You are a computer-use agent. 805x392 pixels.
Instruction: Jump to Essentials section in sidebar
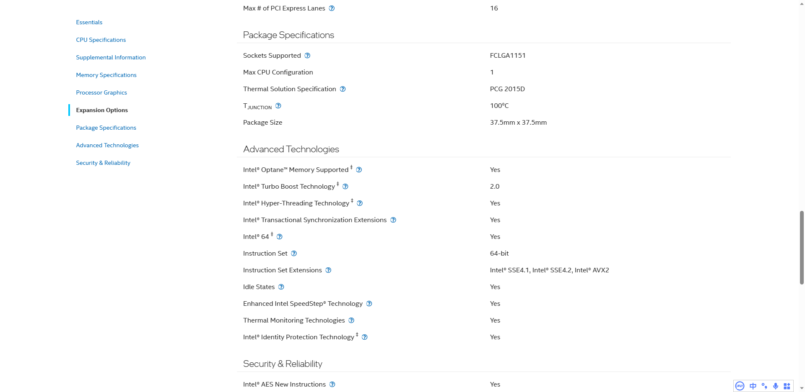click(89, 22)
